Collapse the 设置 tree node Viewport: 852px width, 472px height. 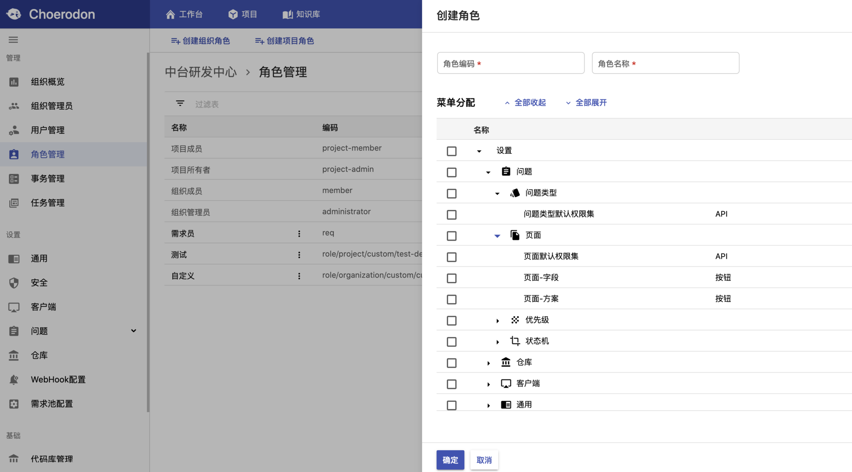pyautogui.click(x=479, y=151)
